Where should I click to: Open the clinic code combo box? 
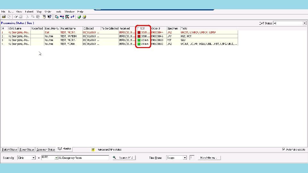coord(56,158)
